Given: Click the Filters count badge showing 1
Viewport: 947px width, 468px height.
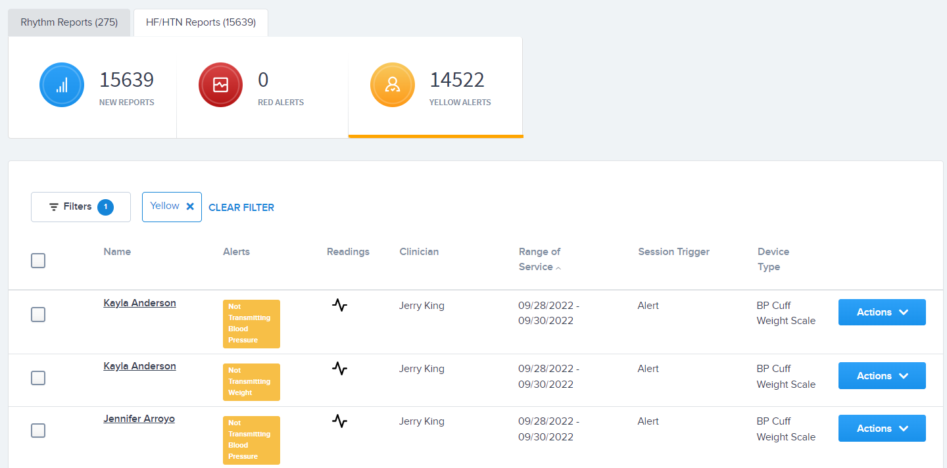Looking at the screenshot, I should (x=105, y=206).
